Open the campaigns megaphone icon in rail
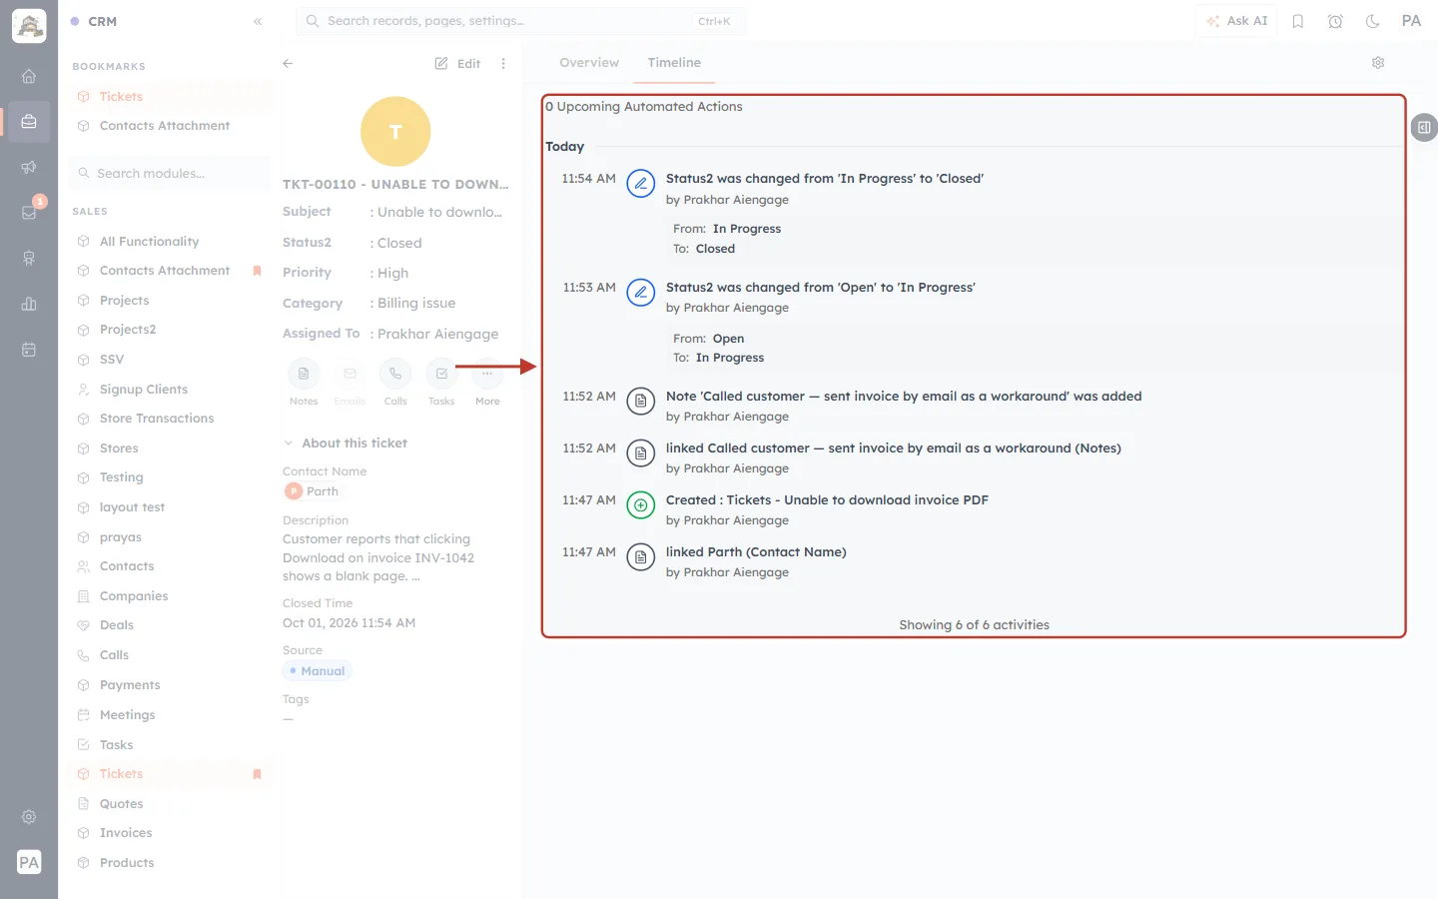The width and height of the screenshot is (1438, 899). [29, 167]
